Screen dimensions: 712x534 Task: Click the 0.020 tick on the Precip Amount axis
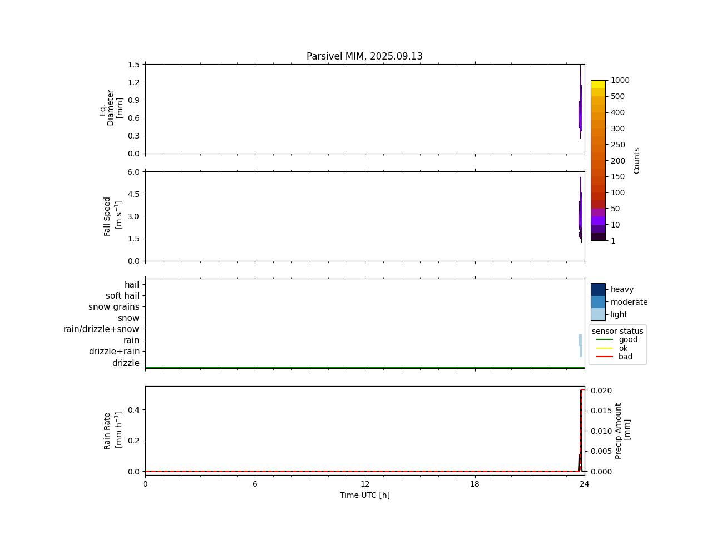(601, 390)
